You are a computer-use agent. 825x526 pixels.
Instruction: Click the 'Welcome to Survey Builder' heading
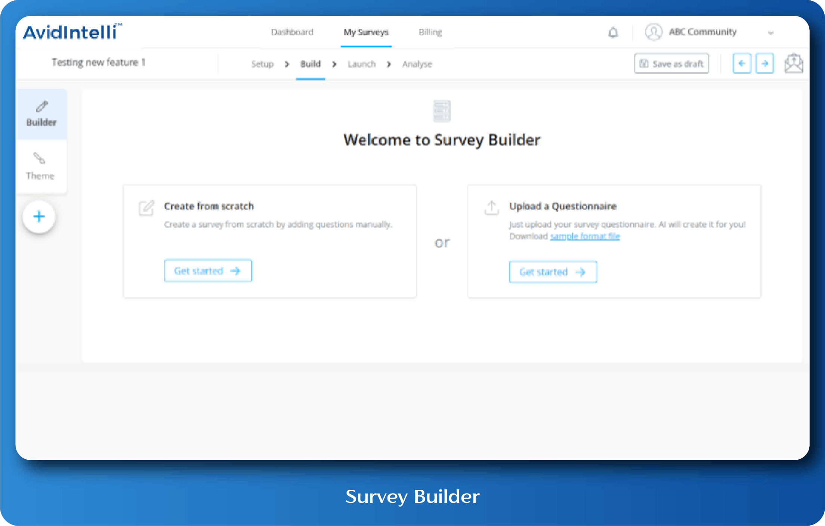pos(442,140)
